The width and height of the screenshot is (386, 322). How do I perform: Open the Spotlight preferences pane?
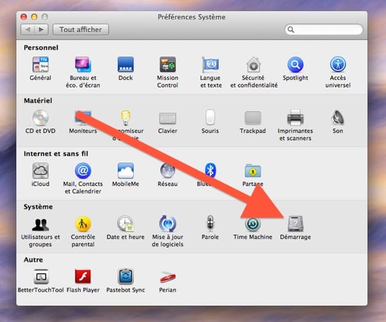[295, 64]
